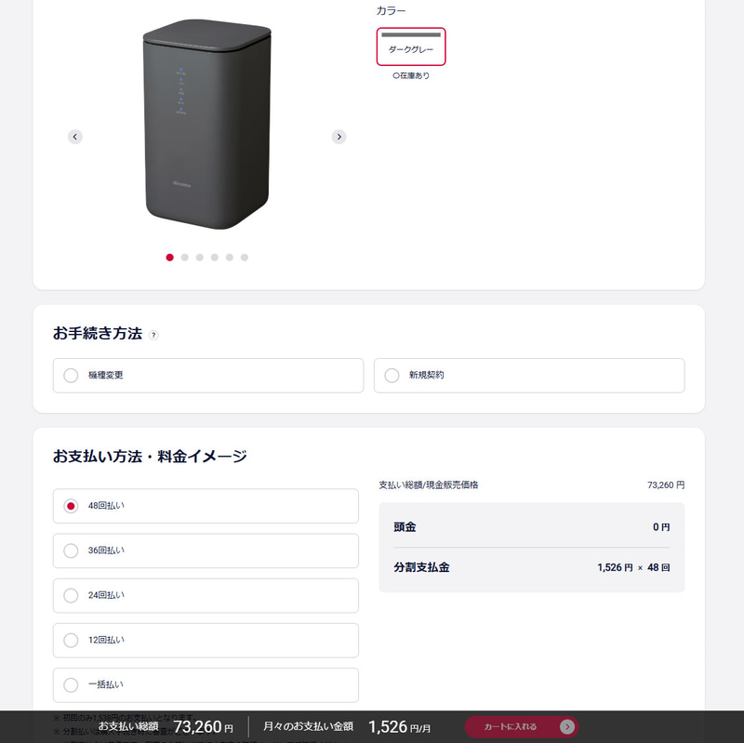Select the ダークグレー color swatch
The image size is (744, 743).
(411, 46)
